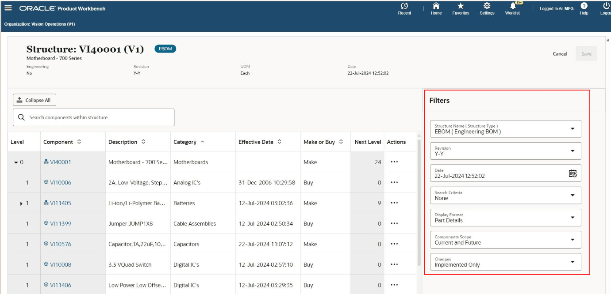Click structure icon beside VI40001

(46, 162)
